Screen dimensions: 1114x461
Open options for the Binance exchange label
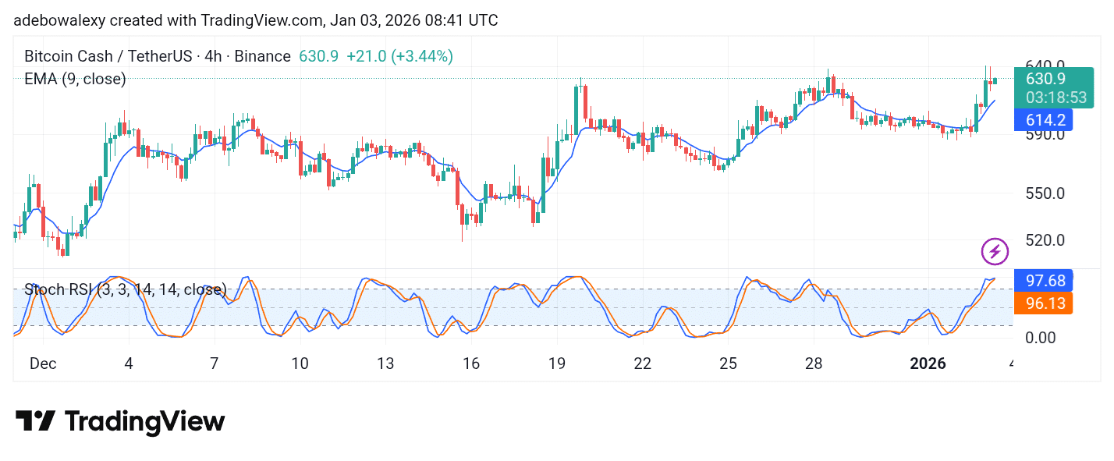[264, 56]
